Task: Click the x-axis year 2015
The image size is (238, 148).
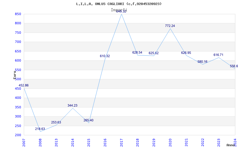Action: [x=89, y=142]
